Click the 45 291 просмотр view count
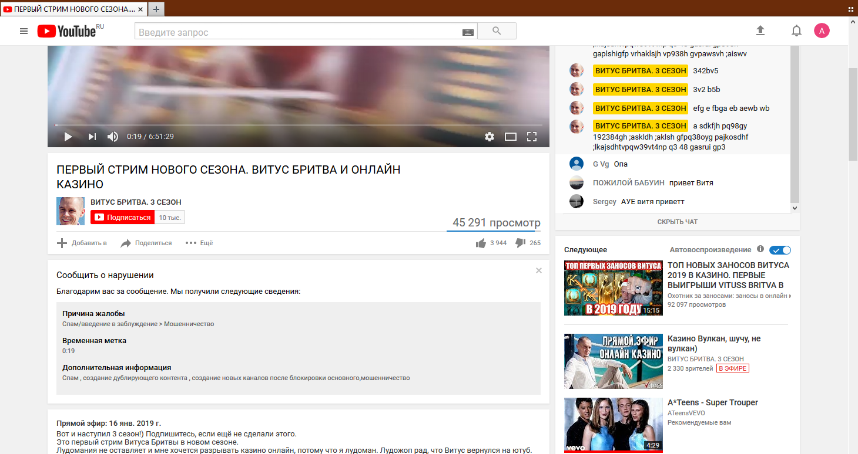 point(496,223)
